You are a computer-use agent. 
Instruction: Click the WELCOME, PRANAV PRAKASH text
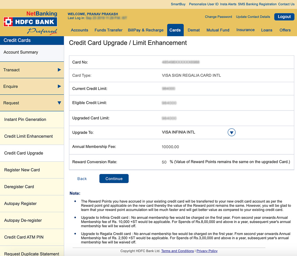click(x=93, y=14)
